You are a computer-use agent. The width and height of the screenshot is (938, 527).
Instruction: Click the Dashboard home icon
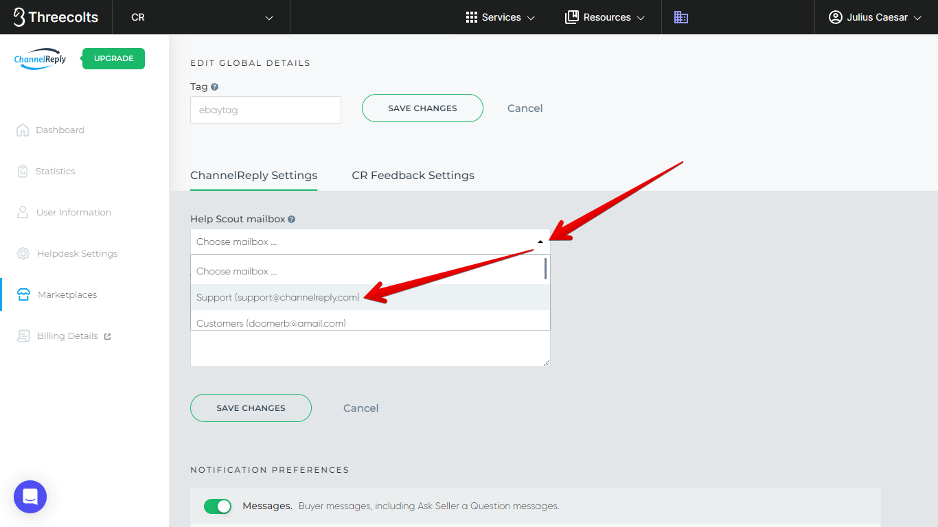click(x=23, y=130)
